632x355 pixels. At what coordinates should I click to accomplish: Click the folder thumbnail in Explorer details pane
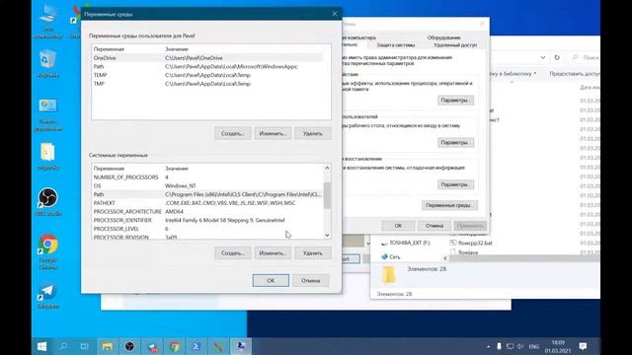point(389,275)
